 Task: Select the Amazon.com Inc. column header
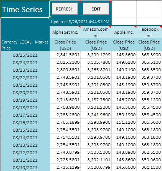[96, 32]
